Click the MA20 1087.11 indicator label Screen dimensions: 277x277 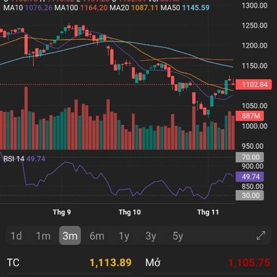tap(134, 8)
